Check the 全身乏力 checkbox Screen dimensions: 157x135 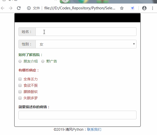(20, 79)
